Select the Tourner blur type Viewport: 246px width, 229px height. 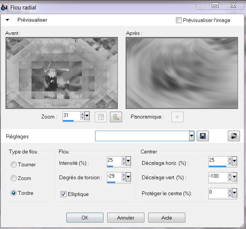(x=14, y=164)
